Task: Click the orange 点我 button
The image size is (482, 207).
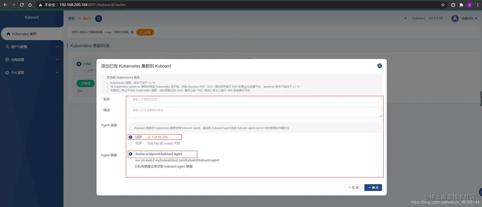Action: 145,32
